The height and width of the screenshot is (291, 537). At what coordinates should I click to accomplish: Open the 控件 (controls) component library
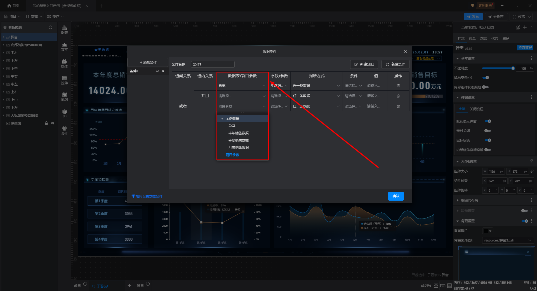(x=64, y=80)
